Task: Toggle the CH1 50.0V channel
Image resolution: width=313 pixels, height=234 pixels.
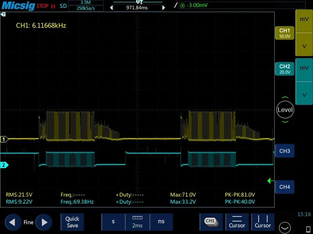Action: tap(285, 33)
